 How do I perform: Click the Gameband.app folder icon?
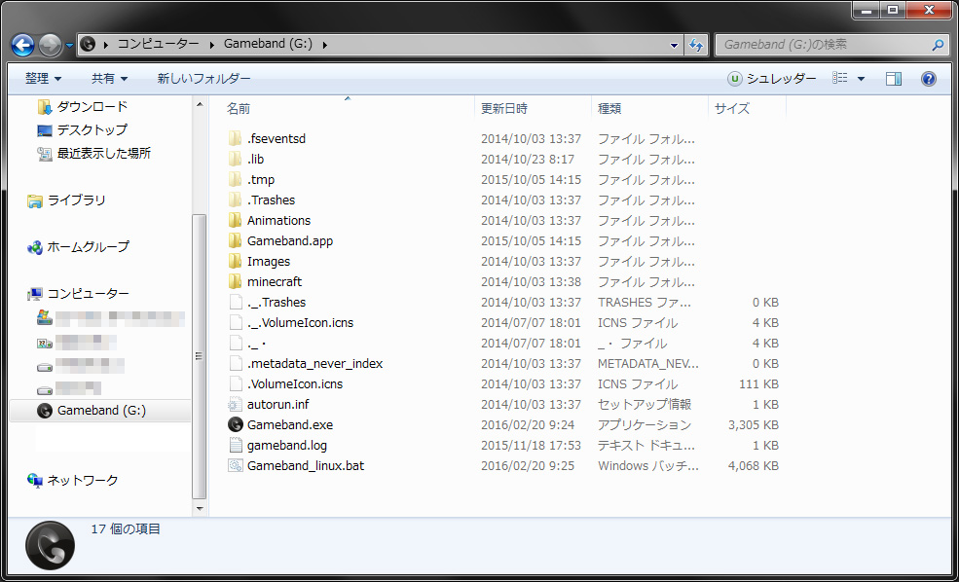pyautogui.click(x=235, y=240)
